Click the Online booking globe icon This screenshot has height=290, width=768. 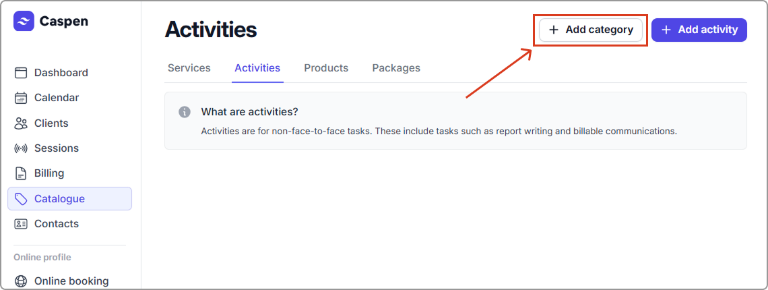pos(21,281)
